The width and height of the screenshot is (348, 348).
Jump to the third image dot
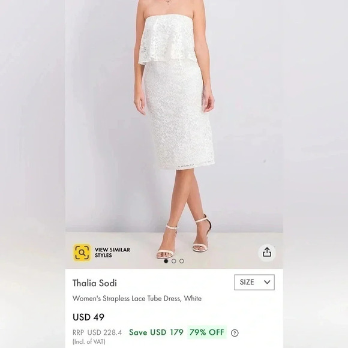pos(182,261)
